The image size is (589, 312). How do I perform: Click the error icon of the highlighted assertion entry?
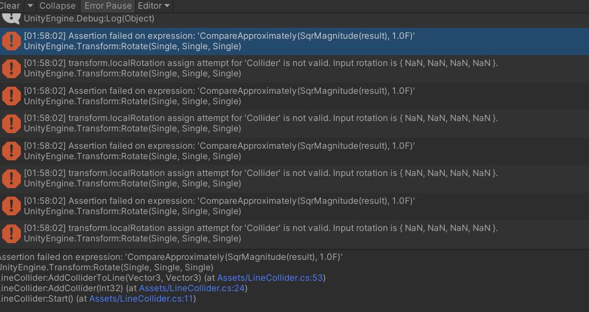tap(11, 41)
